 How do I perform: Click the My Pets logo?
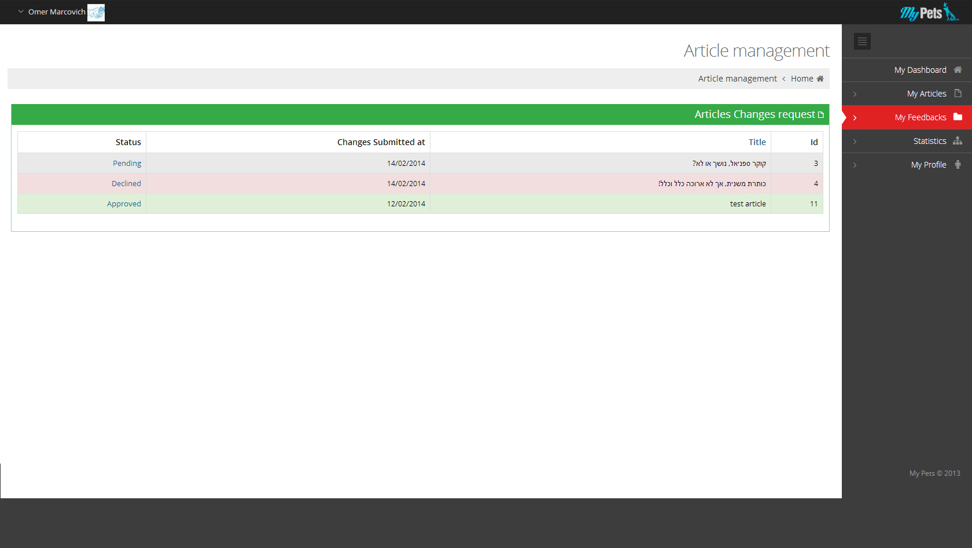pyautogui.click(x=929, y=12)
